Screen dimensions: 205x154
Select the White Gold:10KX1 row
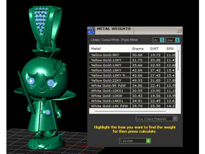(132, 91)
